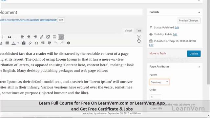Click 'Published on: Sep 18, 2016' text
Screen dimensions: 210x118
coord(175,41)
